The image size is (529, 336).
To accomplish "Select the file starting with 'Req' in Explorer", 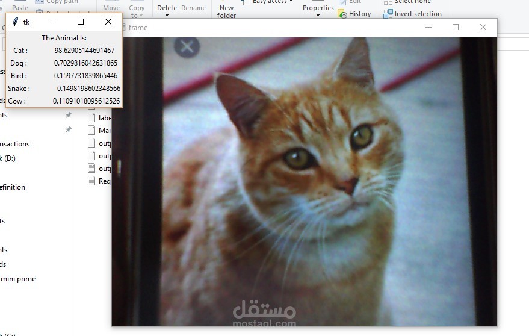I will pos(99,181).
